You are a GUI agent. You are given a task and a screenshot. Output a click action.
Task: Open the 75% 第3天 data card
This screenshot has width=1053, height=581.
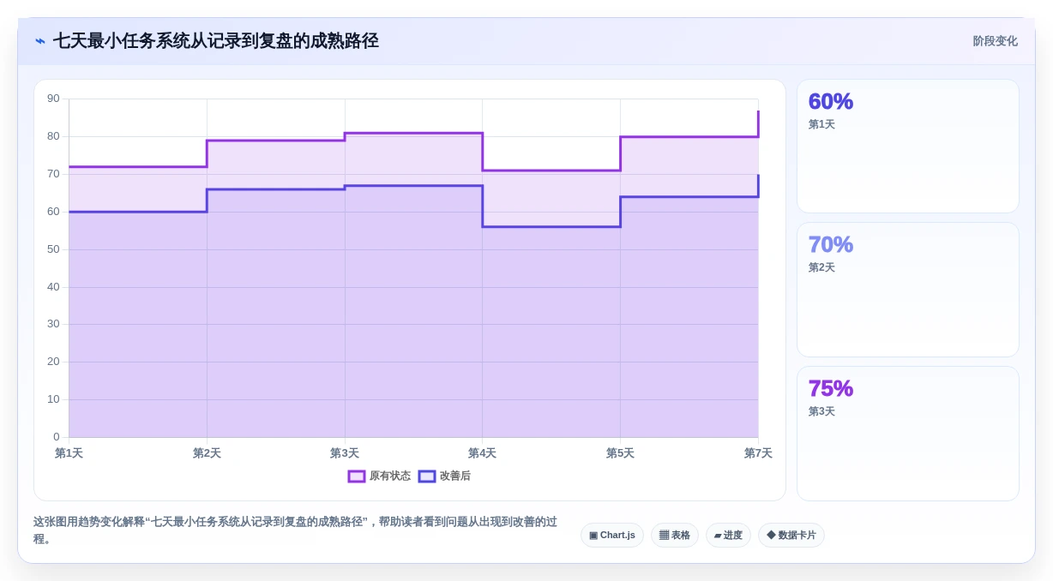pyautogui.click(x=908, y=434)
